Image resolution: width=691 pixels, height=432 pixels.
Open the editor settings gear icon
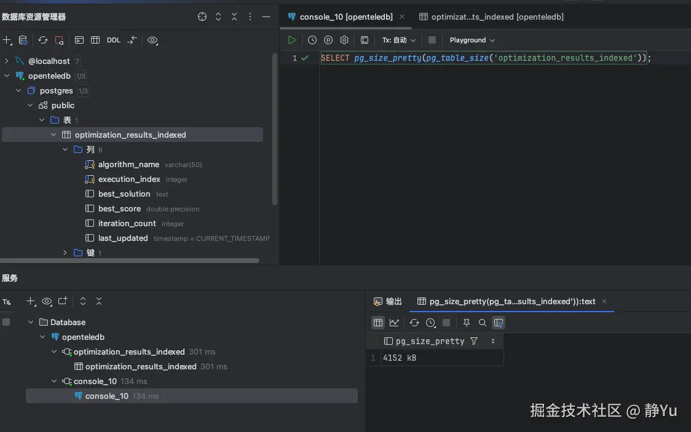(344, 40)
